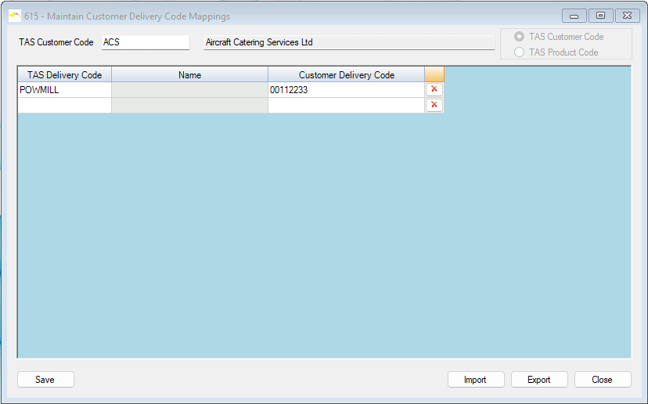Click the app icon in the title bar
The width and height of the screenshot is (648, 404).
(x=14, y=16)
